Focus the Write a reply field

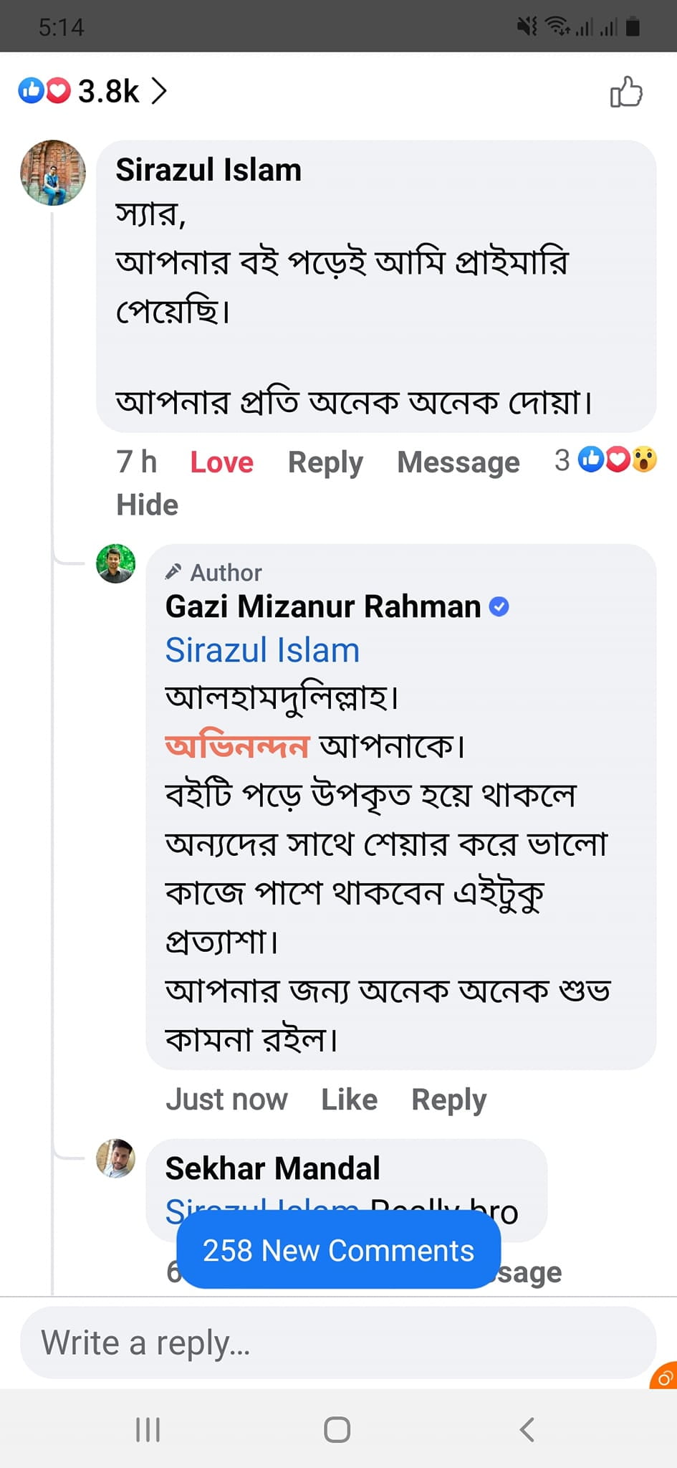click(338, 1343)
